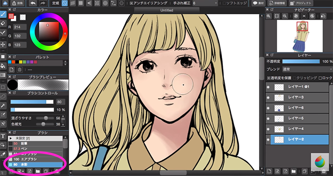The width and height of the screenshot is (333, 176).
Task: Add current color to palette
Action: point(12,70)
